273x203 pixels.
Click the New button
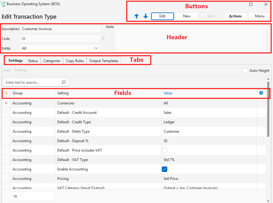pos(187,16)
